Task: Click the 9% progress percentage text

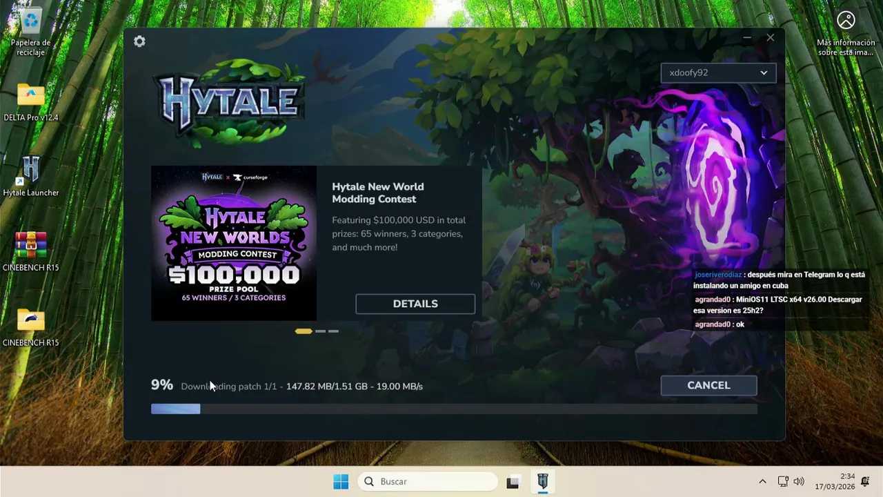Action: [x=162, y=385]
